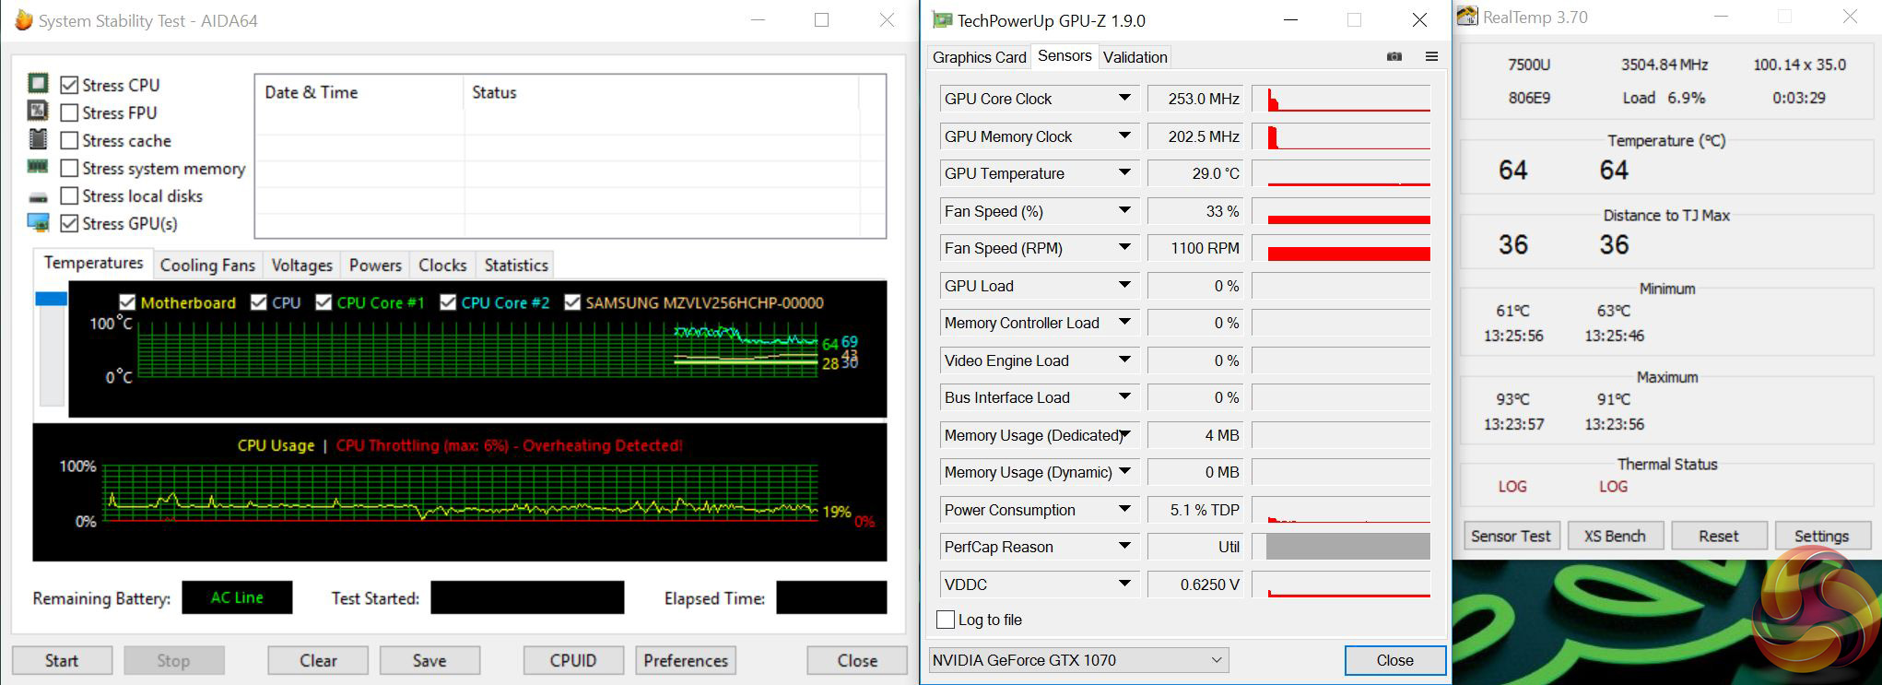The height and width of the screenshot is (685, 1882).
Task: Click the Stress GPU(s) monitor icon
Action: [38, 223]
